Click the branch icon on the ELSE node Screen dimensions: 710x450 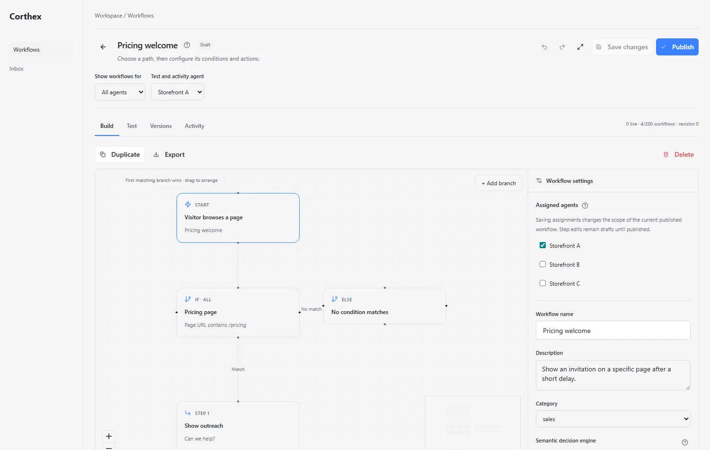click(x=335, y=299)
